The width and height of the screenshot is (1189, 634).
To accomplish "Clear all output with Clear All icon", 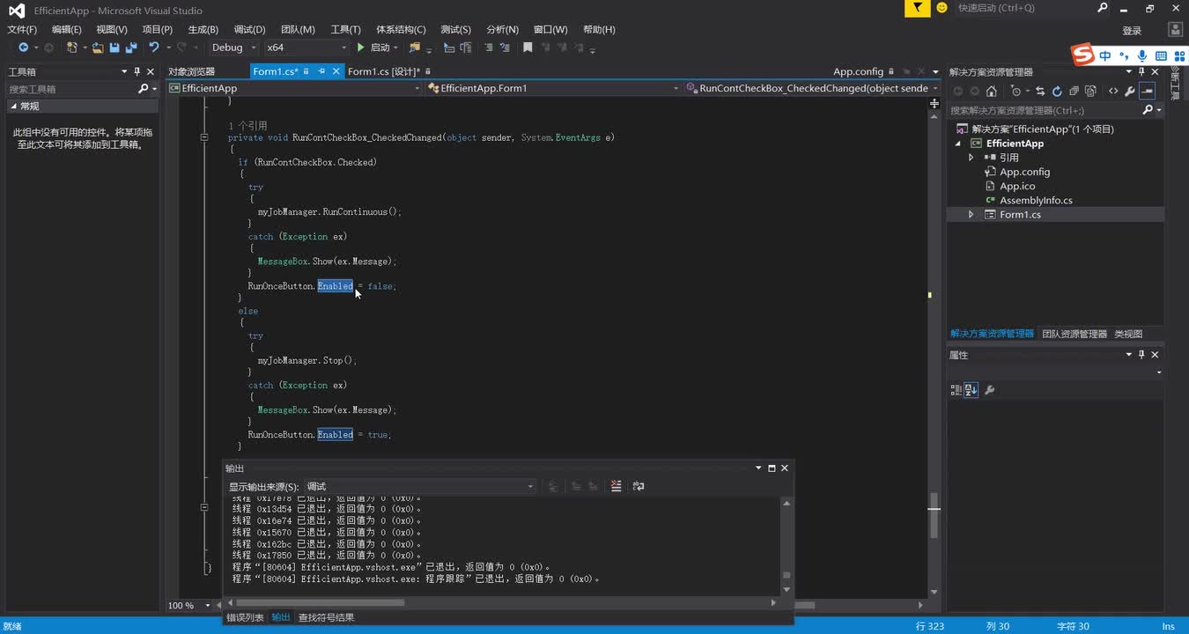I will (616, 486).
